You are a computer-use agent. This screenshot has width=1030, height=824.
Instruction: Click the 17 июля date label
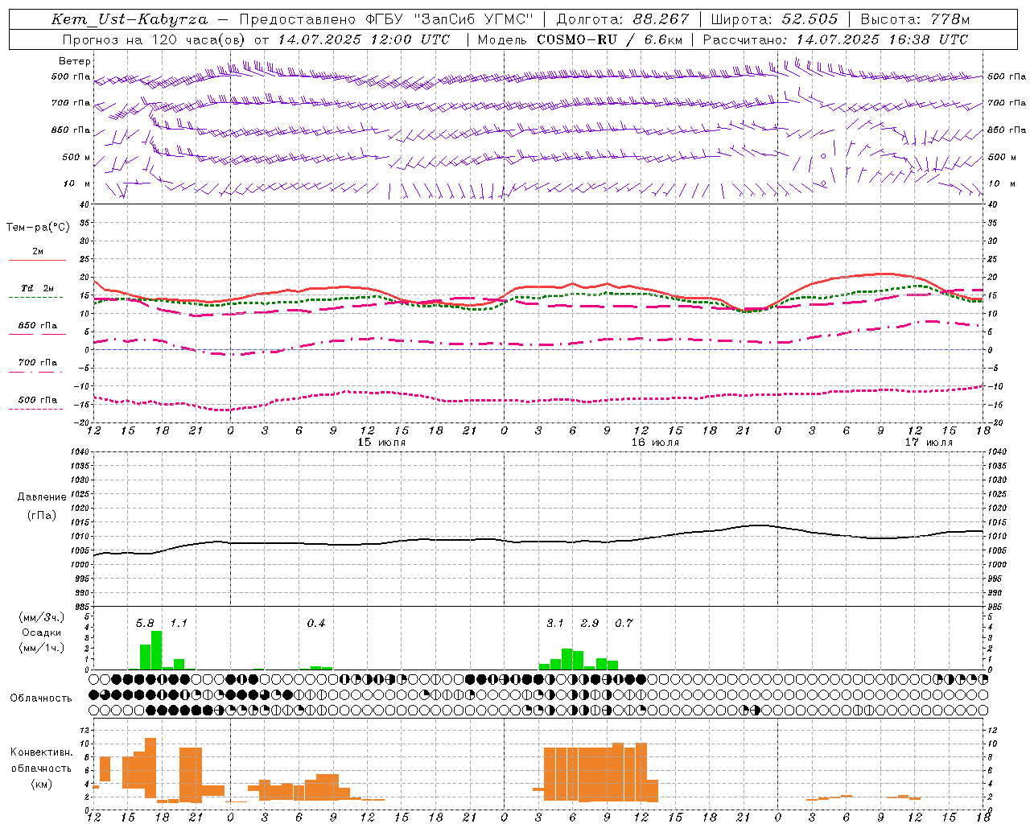(929, 443)
